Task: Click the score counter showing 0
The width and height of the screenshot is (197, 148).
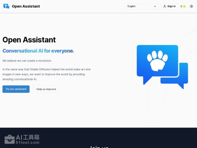Action: [181, 6]
